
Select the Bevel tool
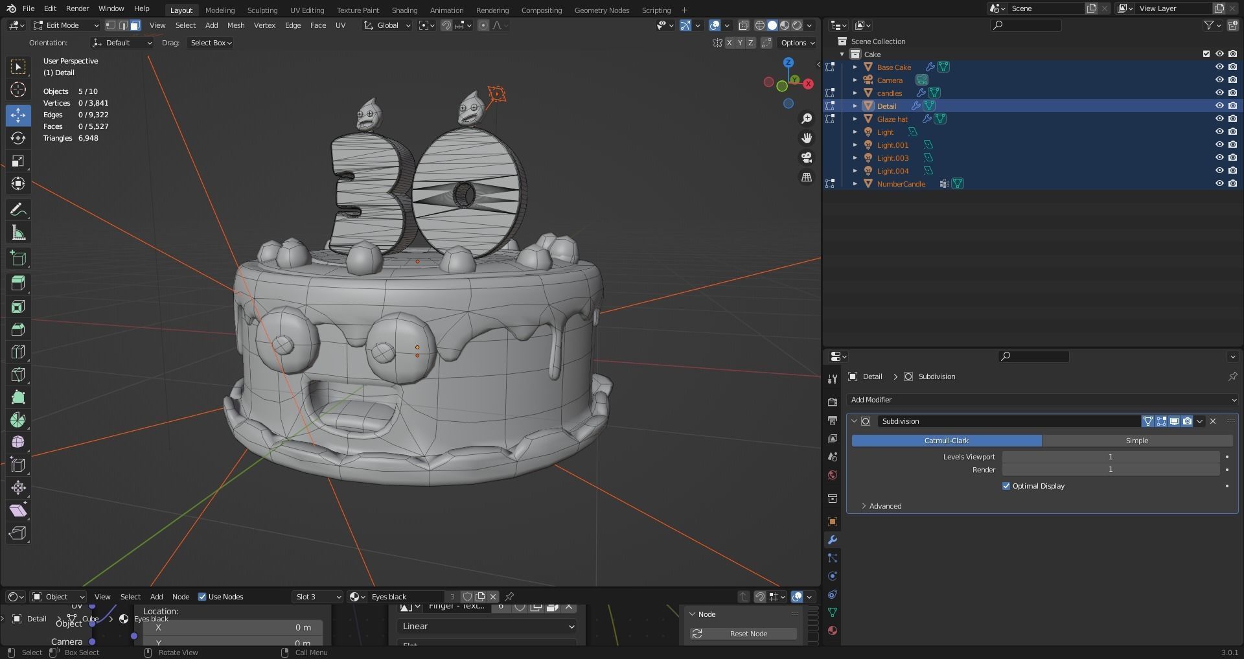[18, 329]
